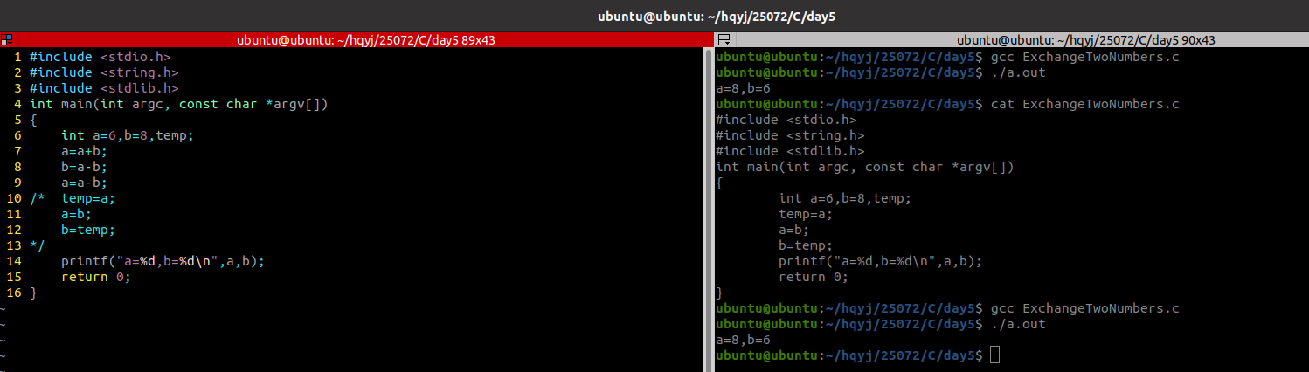The width and height of the screenshot is (1309, 372).
Task: Click the 'cat ExchangeTwoNumbers.c' command in the right pane
Action: (x=1085, y=104)
